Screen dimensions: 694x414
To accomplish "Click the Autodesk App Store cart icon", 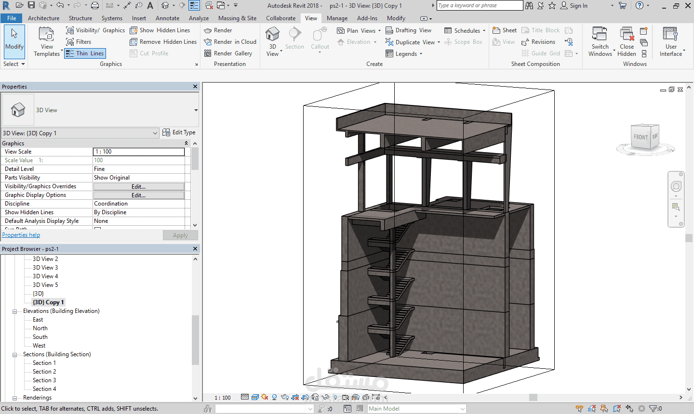I will click(623, 5).
